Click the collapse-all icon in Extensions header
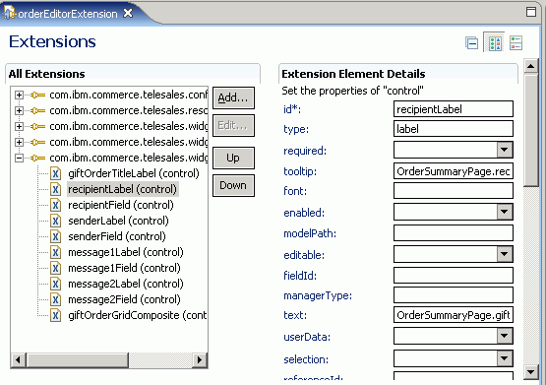The image size is (546, 385). click(x=472, y=43)
